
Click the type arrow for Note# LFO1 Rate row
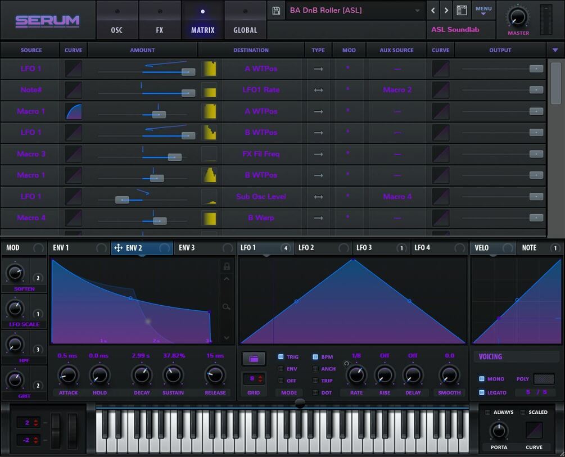coord(318,90)
